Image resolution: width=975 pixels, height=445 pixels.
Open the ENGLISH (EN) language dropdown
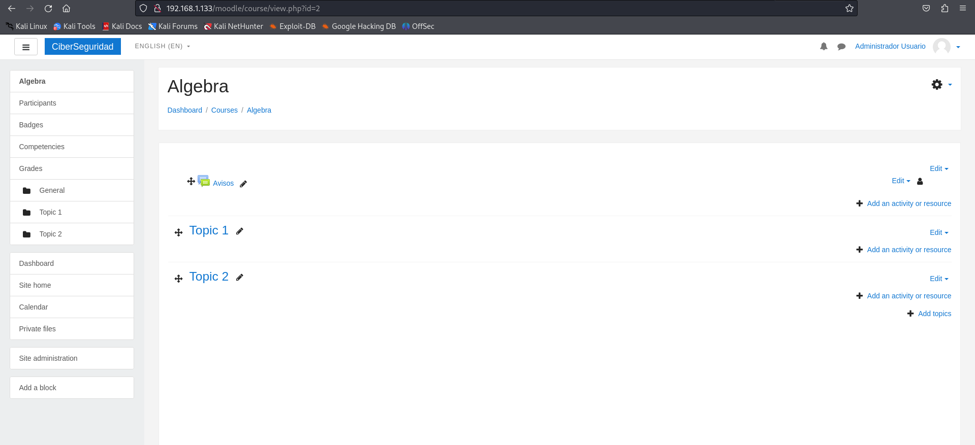tap(162, 46)
